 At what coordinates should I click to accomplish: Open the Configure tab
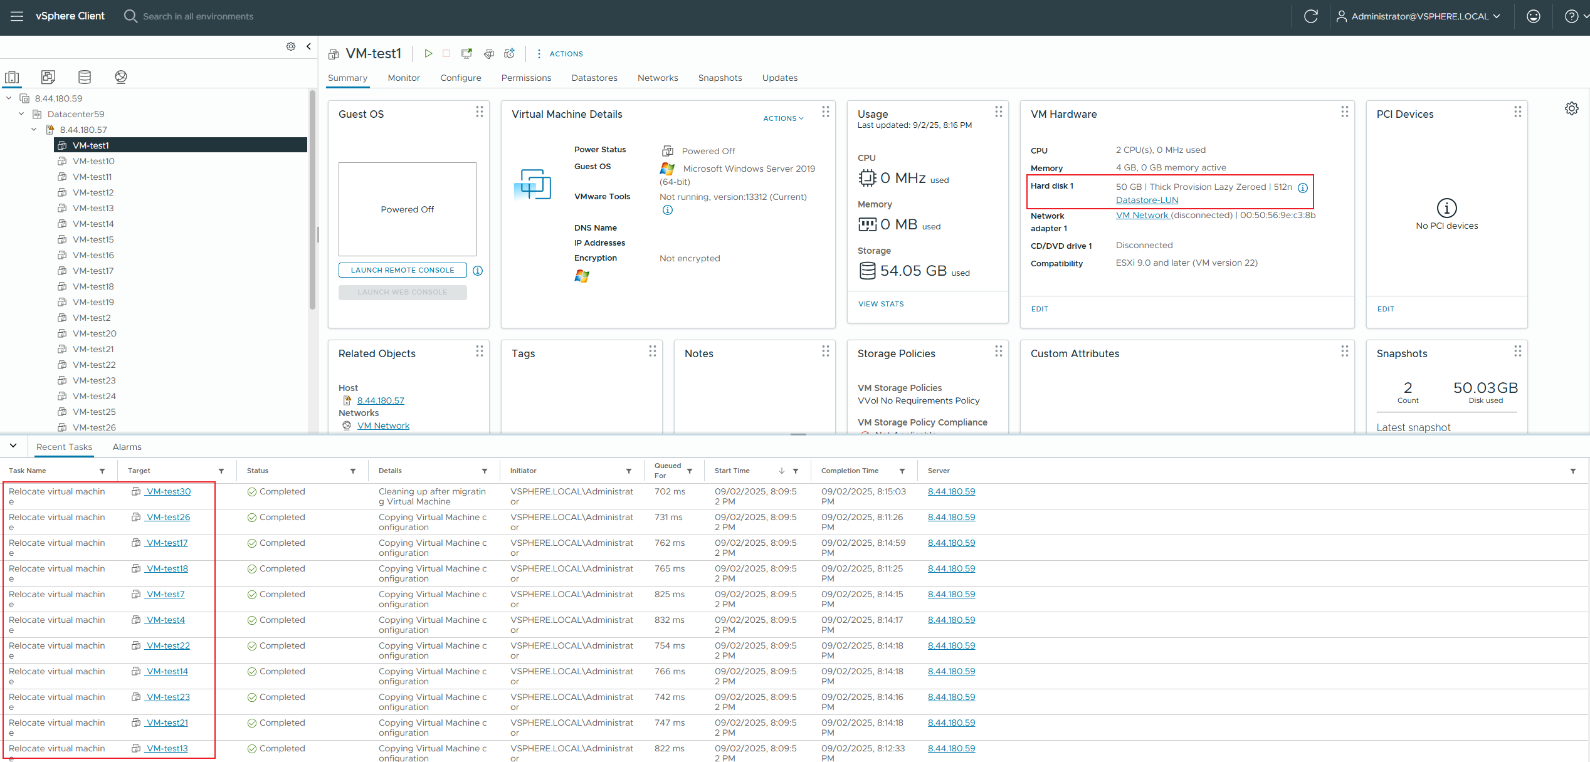click(x=461, y=78)
